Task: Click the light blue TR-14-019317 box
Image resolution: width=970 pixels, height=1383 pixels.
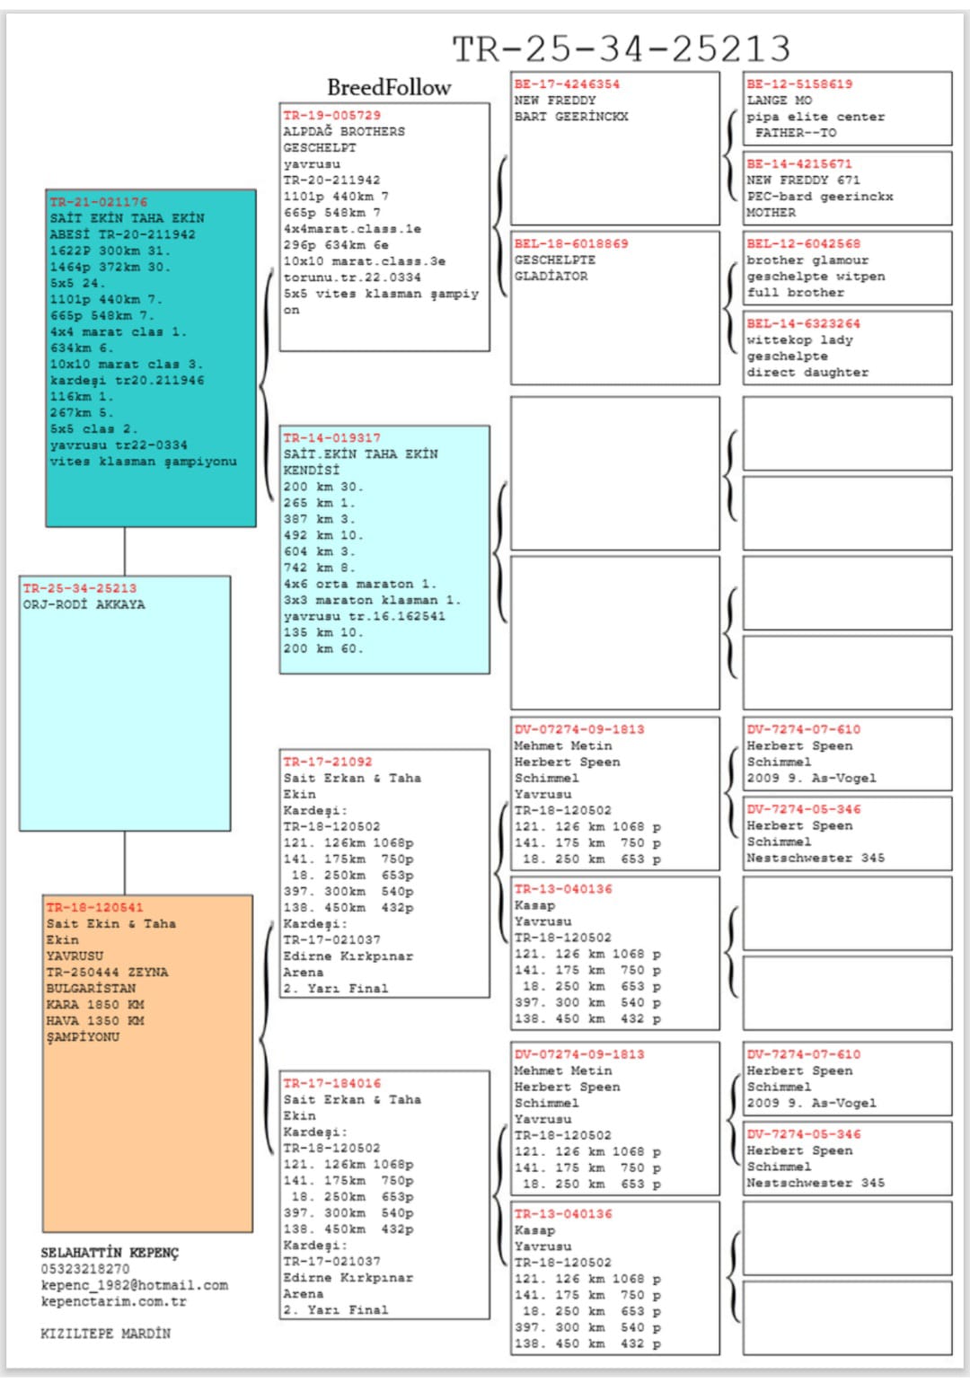Action: coord(384,549)
